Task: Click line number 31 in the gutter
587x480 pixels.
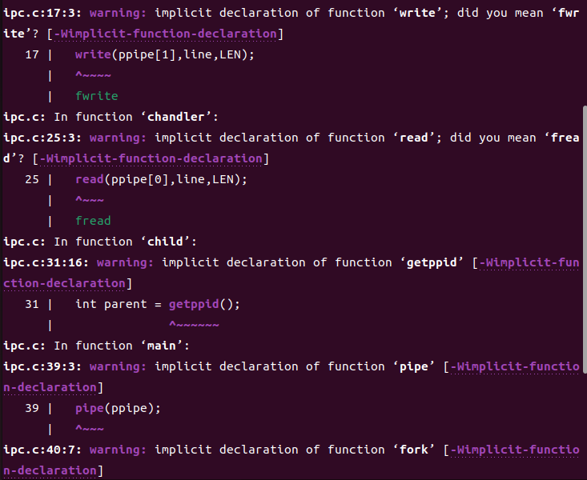Action: point(32,304)
